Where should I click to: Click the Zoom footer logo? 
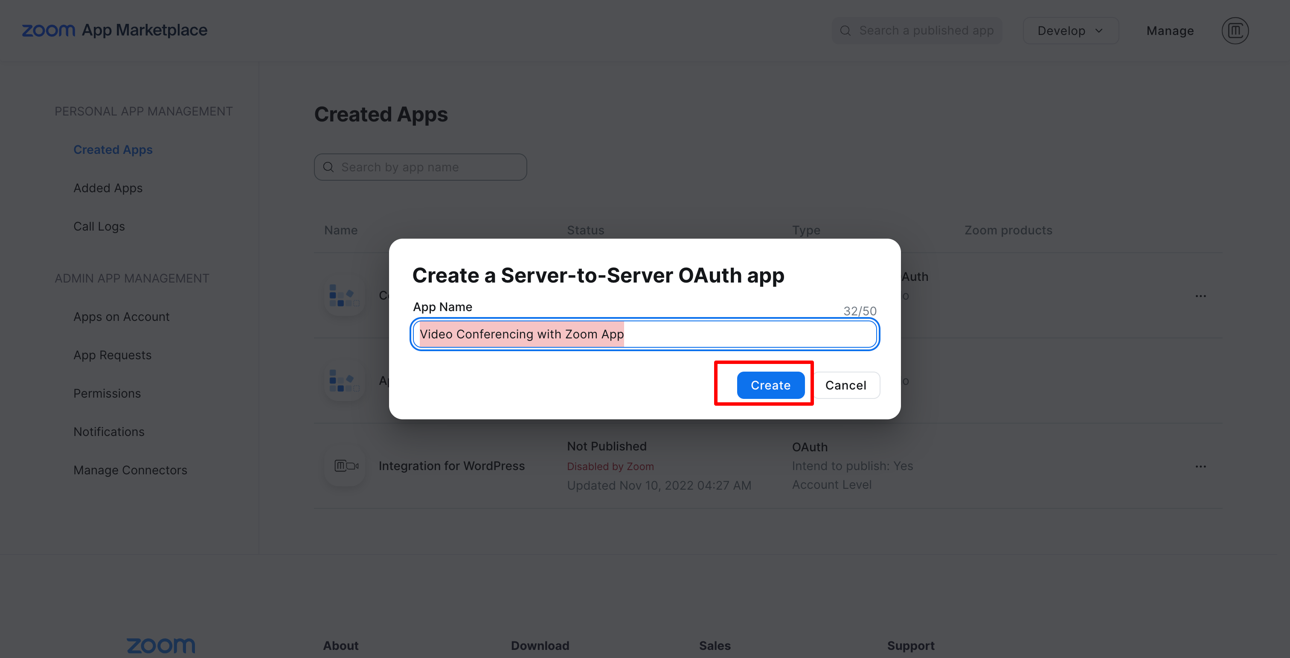pos(161,645)
